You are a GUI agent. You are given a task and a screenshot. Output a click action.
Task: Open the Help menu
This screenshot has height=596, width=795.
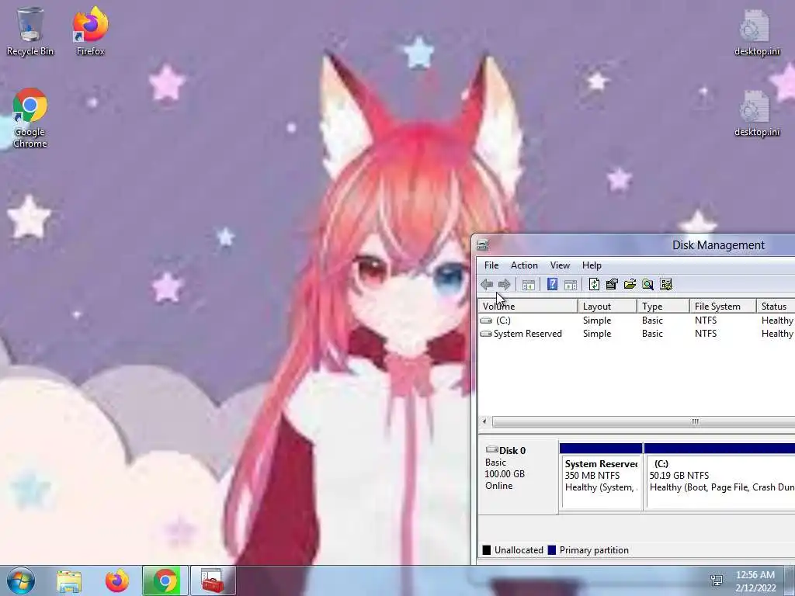coord(592,265)
